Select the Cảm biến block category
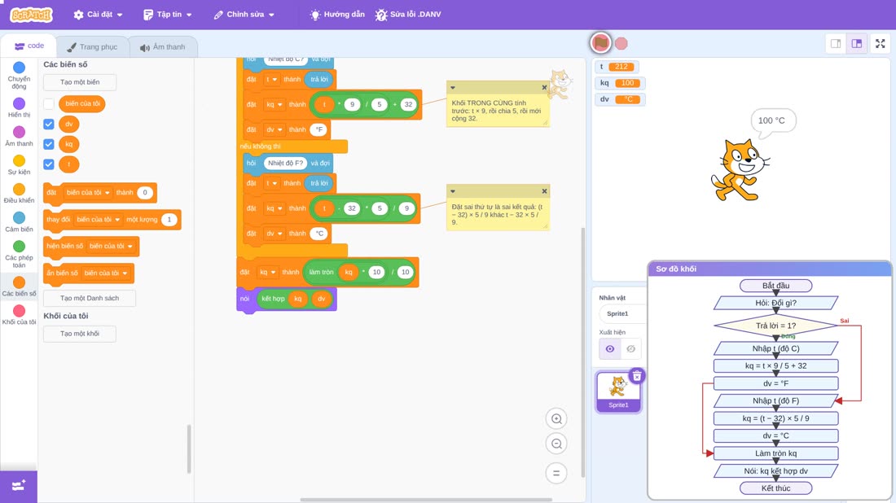Image resolution: width=896 pixels, height=503 pixels. click(19, 221)
